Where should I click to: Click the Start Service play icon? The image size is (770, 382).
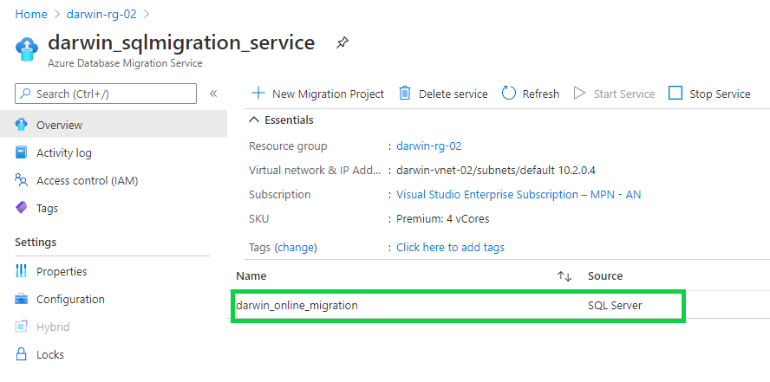pos(580,94)
